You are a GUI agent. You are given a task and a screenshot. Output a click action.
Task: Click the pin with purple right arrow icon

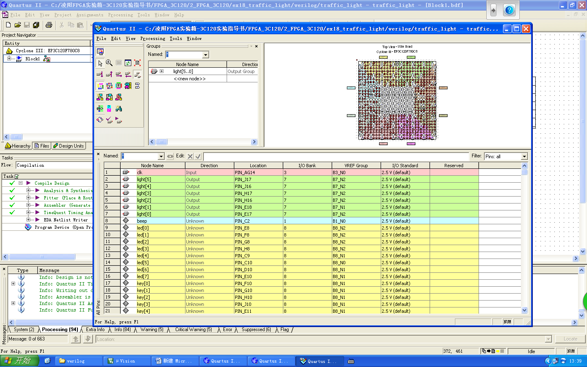point(119,75)
